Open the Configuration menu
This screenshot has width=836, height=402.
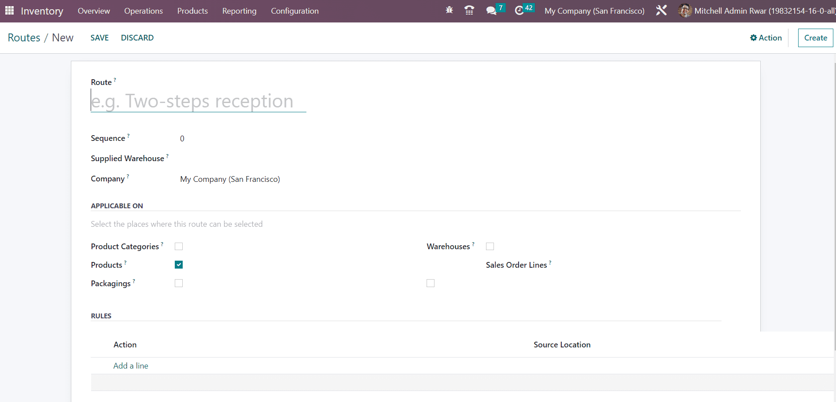295,11
